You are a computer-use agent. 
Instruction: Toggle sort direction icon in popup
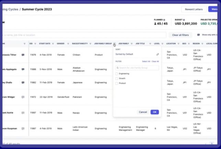[158, 54]
